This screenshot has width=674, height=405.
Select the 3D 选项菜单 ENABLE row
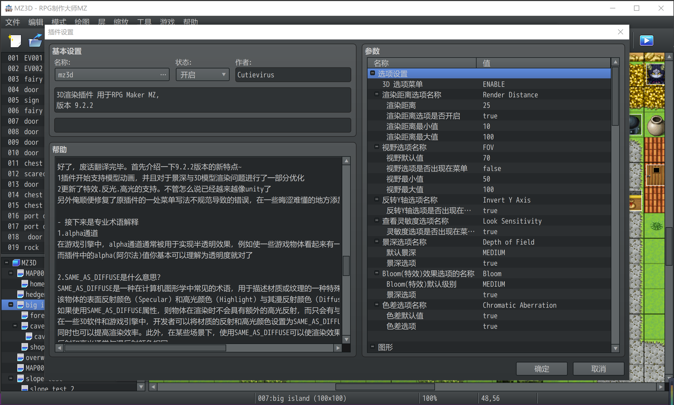pos(489,84)
